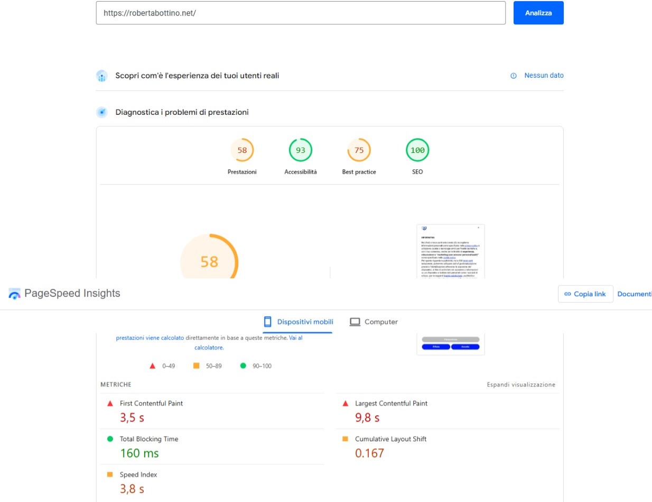
Task: Click the 3,5 s metric value
Action: (132, 417)
